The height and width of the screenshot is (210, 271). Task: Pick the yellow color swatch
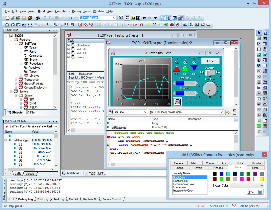coord(262,179)
